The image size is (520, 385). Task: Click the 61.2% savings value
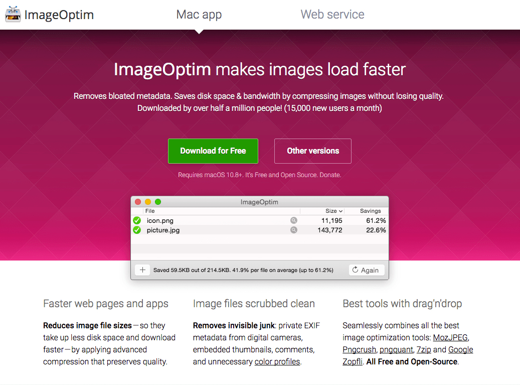[x=376, y=221]
